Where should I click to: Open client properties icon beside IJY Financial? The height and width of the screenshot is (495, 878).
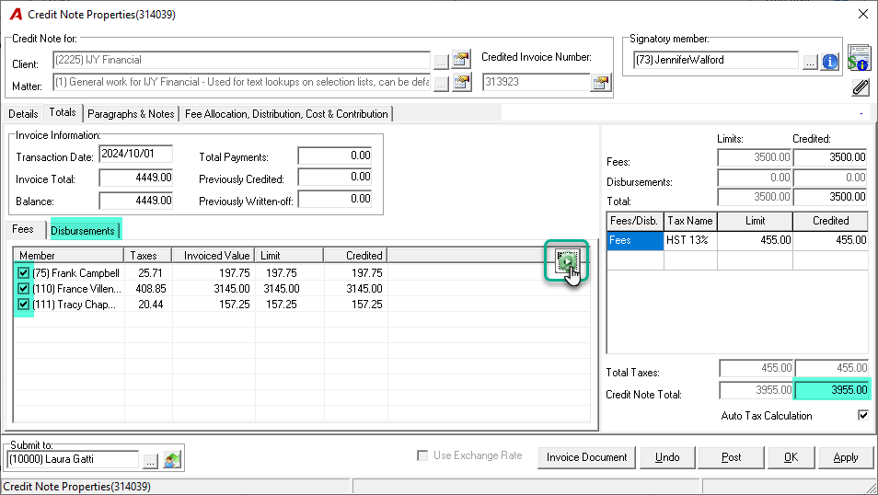pos(461,60)
